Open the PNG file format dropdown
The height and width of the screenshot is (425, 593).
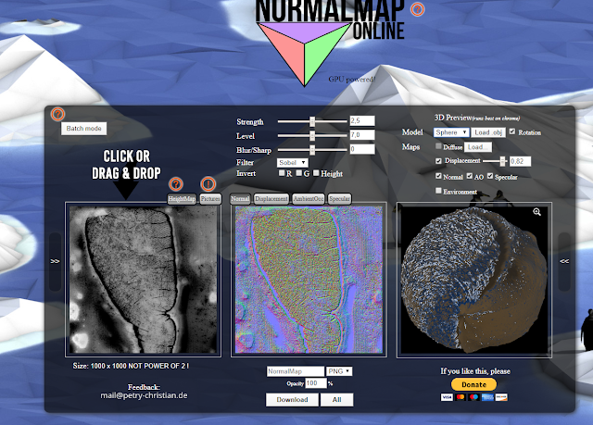click(339, 371)
